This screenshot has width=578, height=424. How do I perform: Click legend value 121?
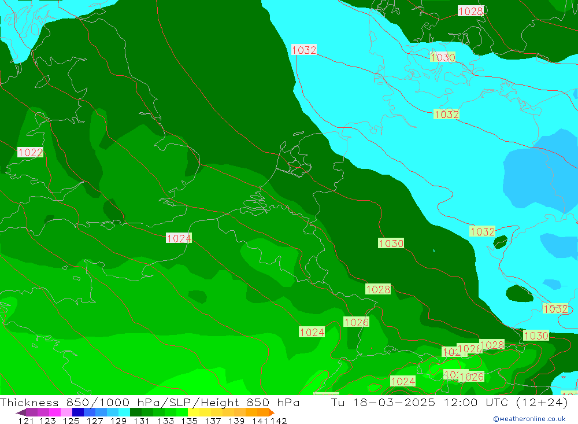click(26, 421)
